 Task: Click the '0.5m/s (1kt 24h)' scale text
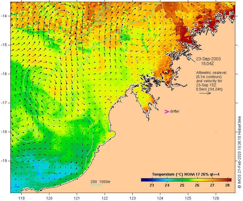(209, 89)
